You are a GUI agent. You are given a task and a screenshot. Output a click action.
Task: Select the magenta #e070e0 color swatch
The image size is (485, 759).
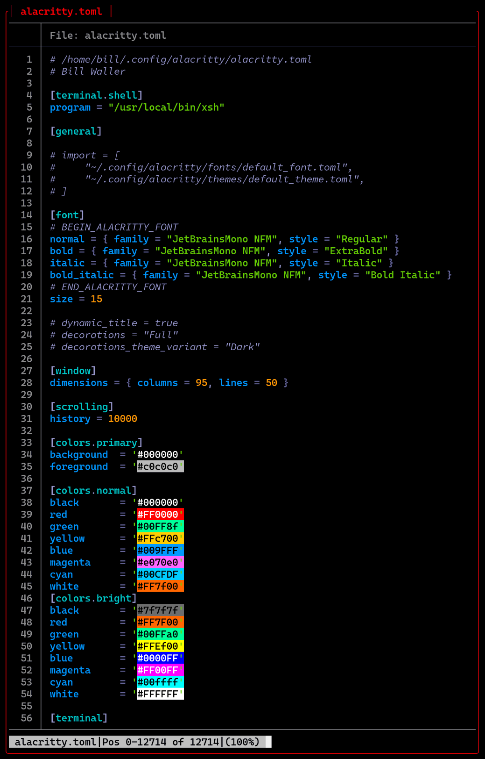click(x=158, y=563)
